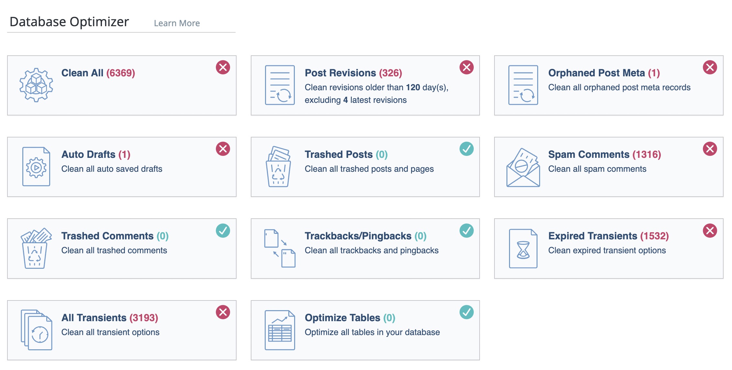This screenshot has height=370, width=732.
Task: Click the All Transients clock documents icon
Action: 37,330
